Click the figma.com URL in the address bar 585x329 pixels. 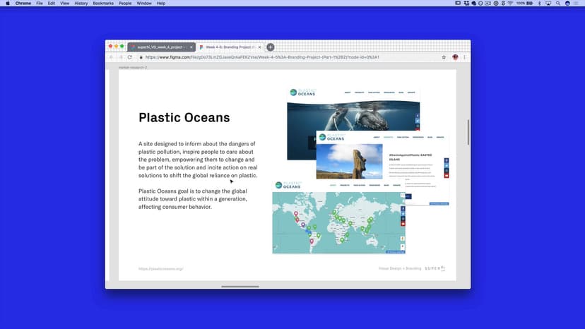(261, 57)
